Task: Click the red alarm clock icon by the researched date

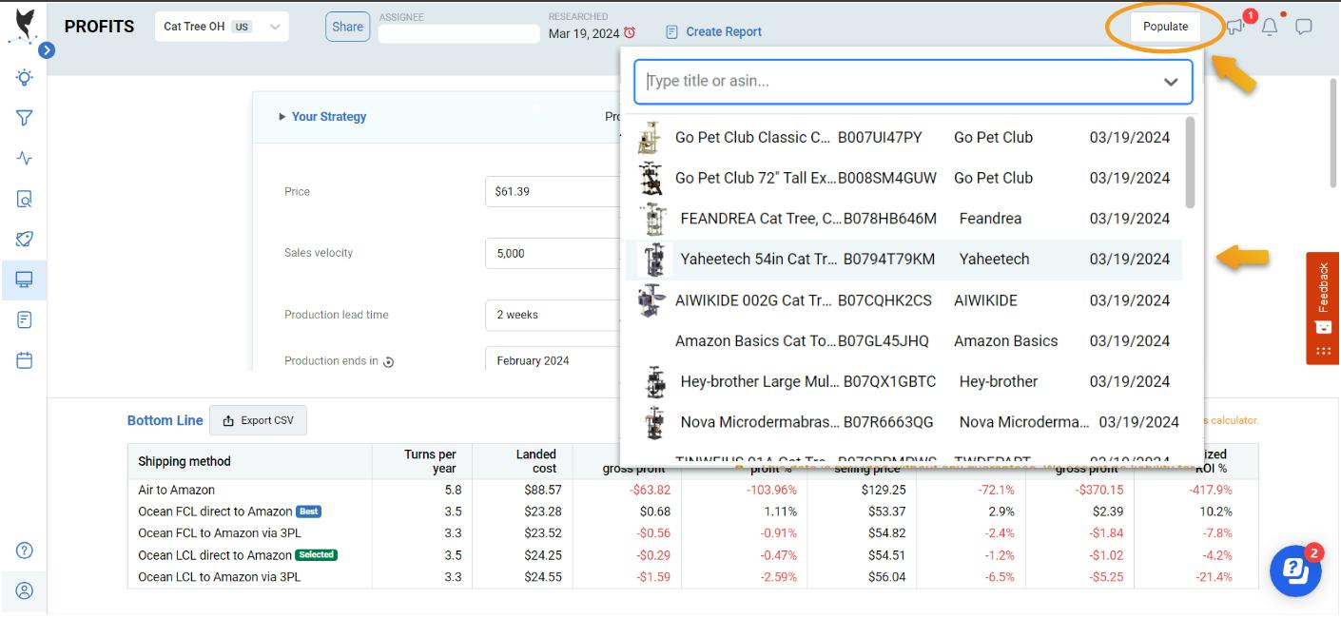Action: pyautogui.click(x=629, y=33)
